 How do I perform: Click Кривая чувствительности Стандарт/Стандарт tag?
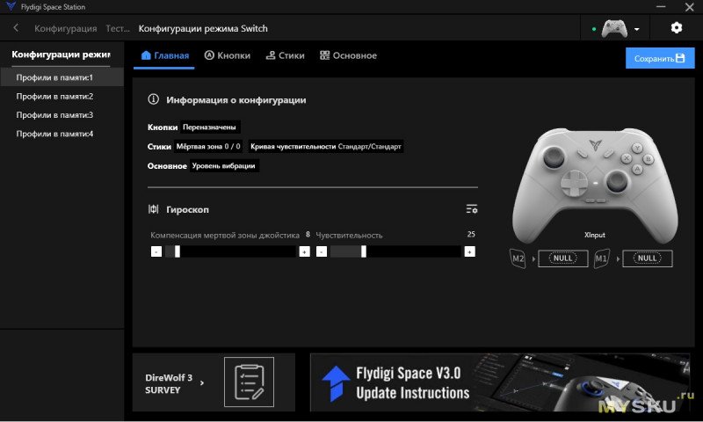pyautogui.click(x=326, y=146)
